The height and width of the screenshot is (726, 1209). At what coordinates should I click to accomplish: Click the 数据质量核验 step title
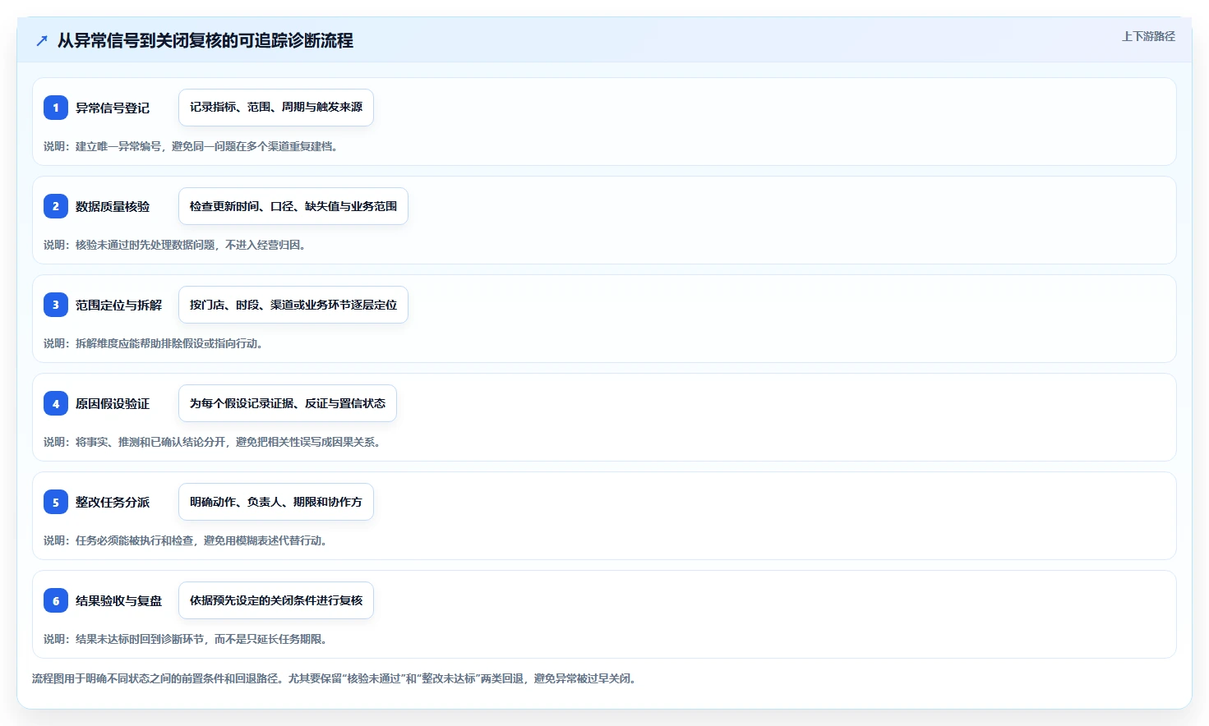[113, 206]
